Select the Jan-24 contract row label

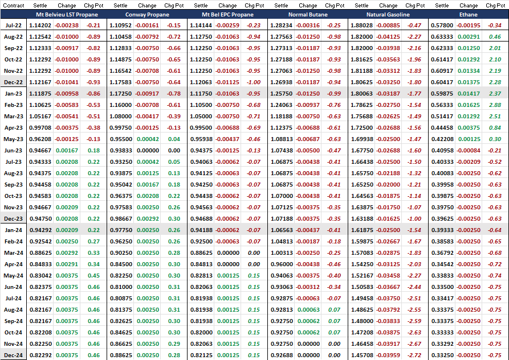[13, 230]
